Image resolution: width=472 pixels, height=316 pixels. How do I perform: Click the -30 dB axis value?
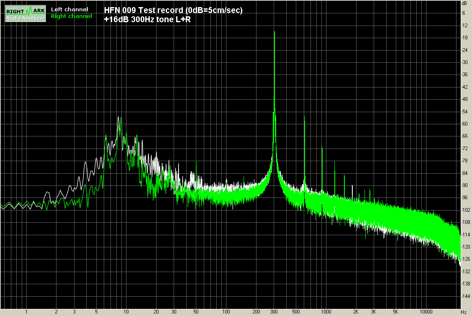pos(464,62)
